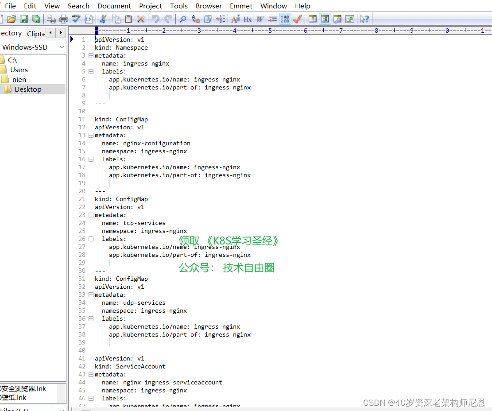Viewport: 492px width, 411px height.
Task: Open the Tools menu
Action: tap(179, 6)
